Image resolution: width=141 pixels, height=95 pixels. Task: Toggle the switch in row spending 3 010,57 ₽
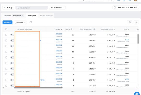coord(12,46)
